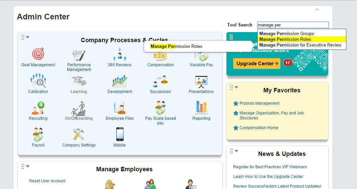Viewport: 357px width, 189px height.
Task: Open the Presentations board icon
Action: coord(201,82)
